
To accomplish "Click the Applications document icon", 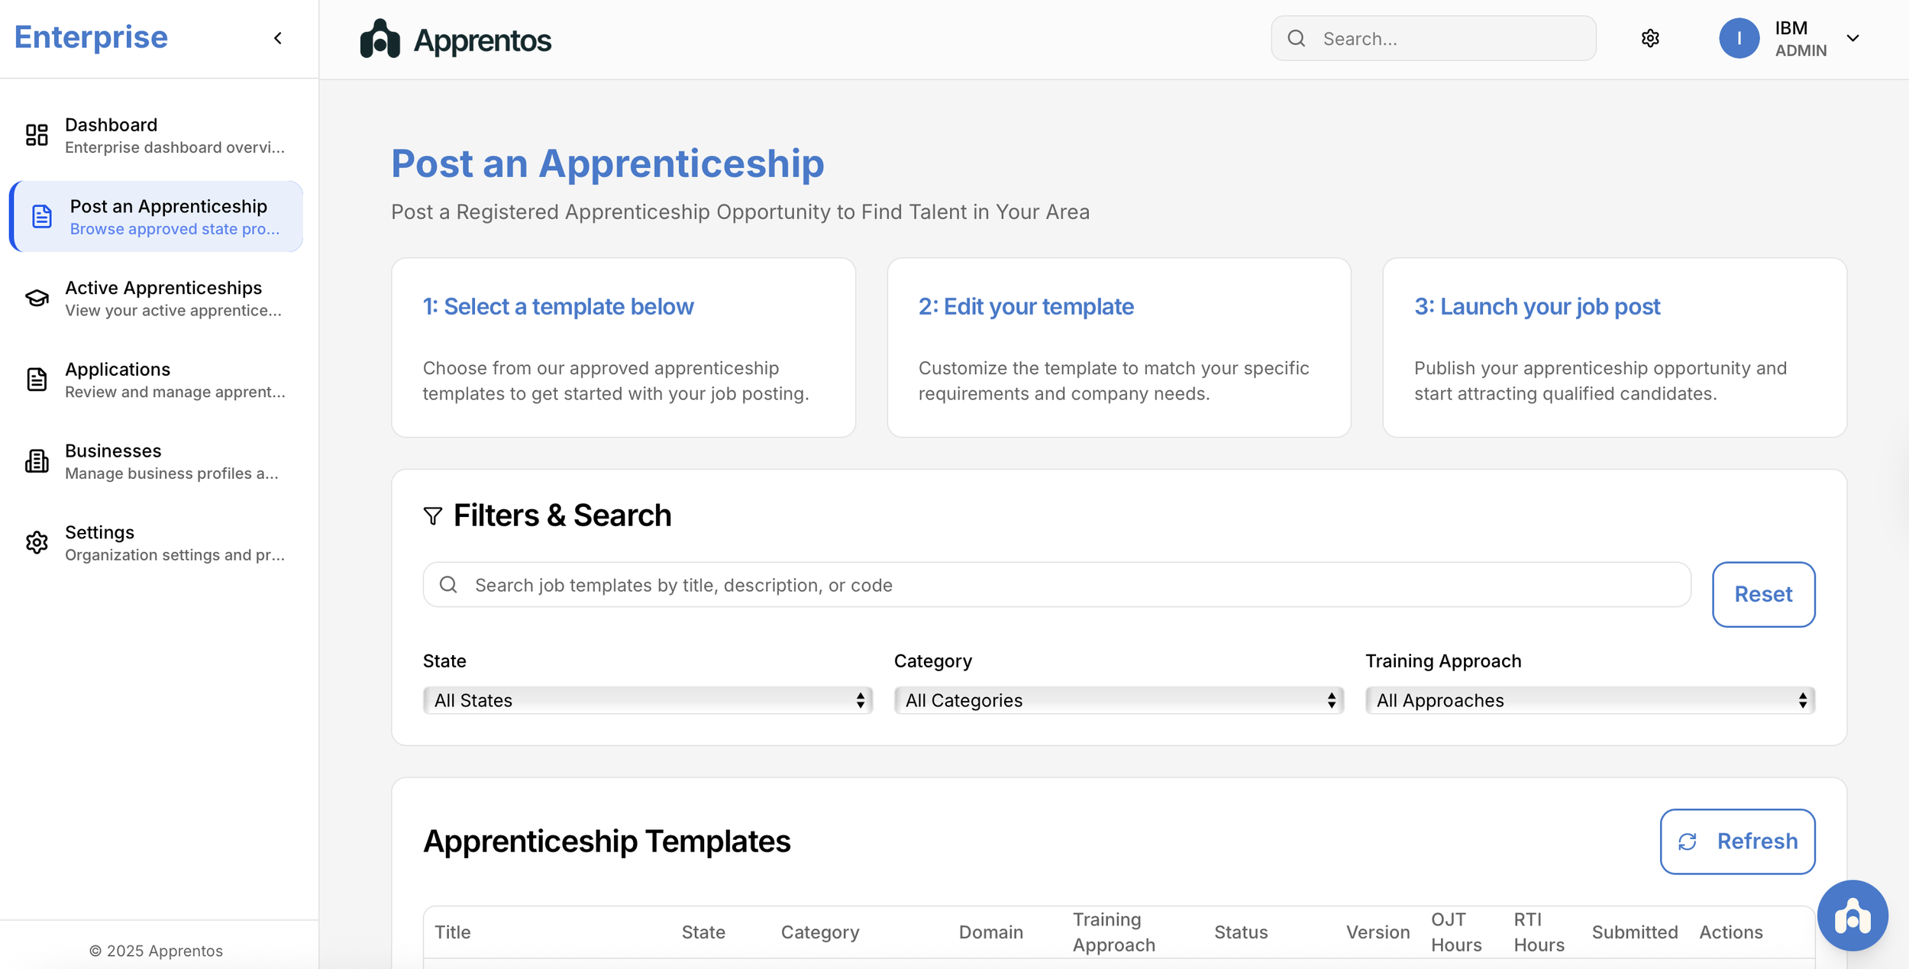I will [37, 380].
